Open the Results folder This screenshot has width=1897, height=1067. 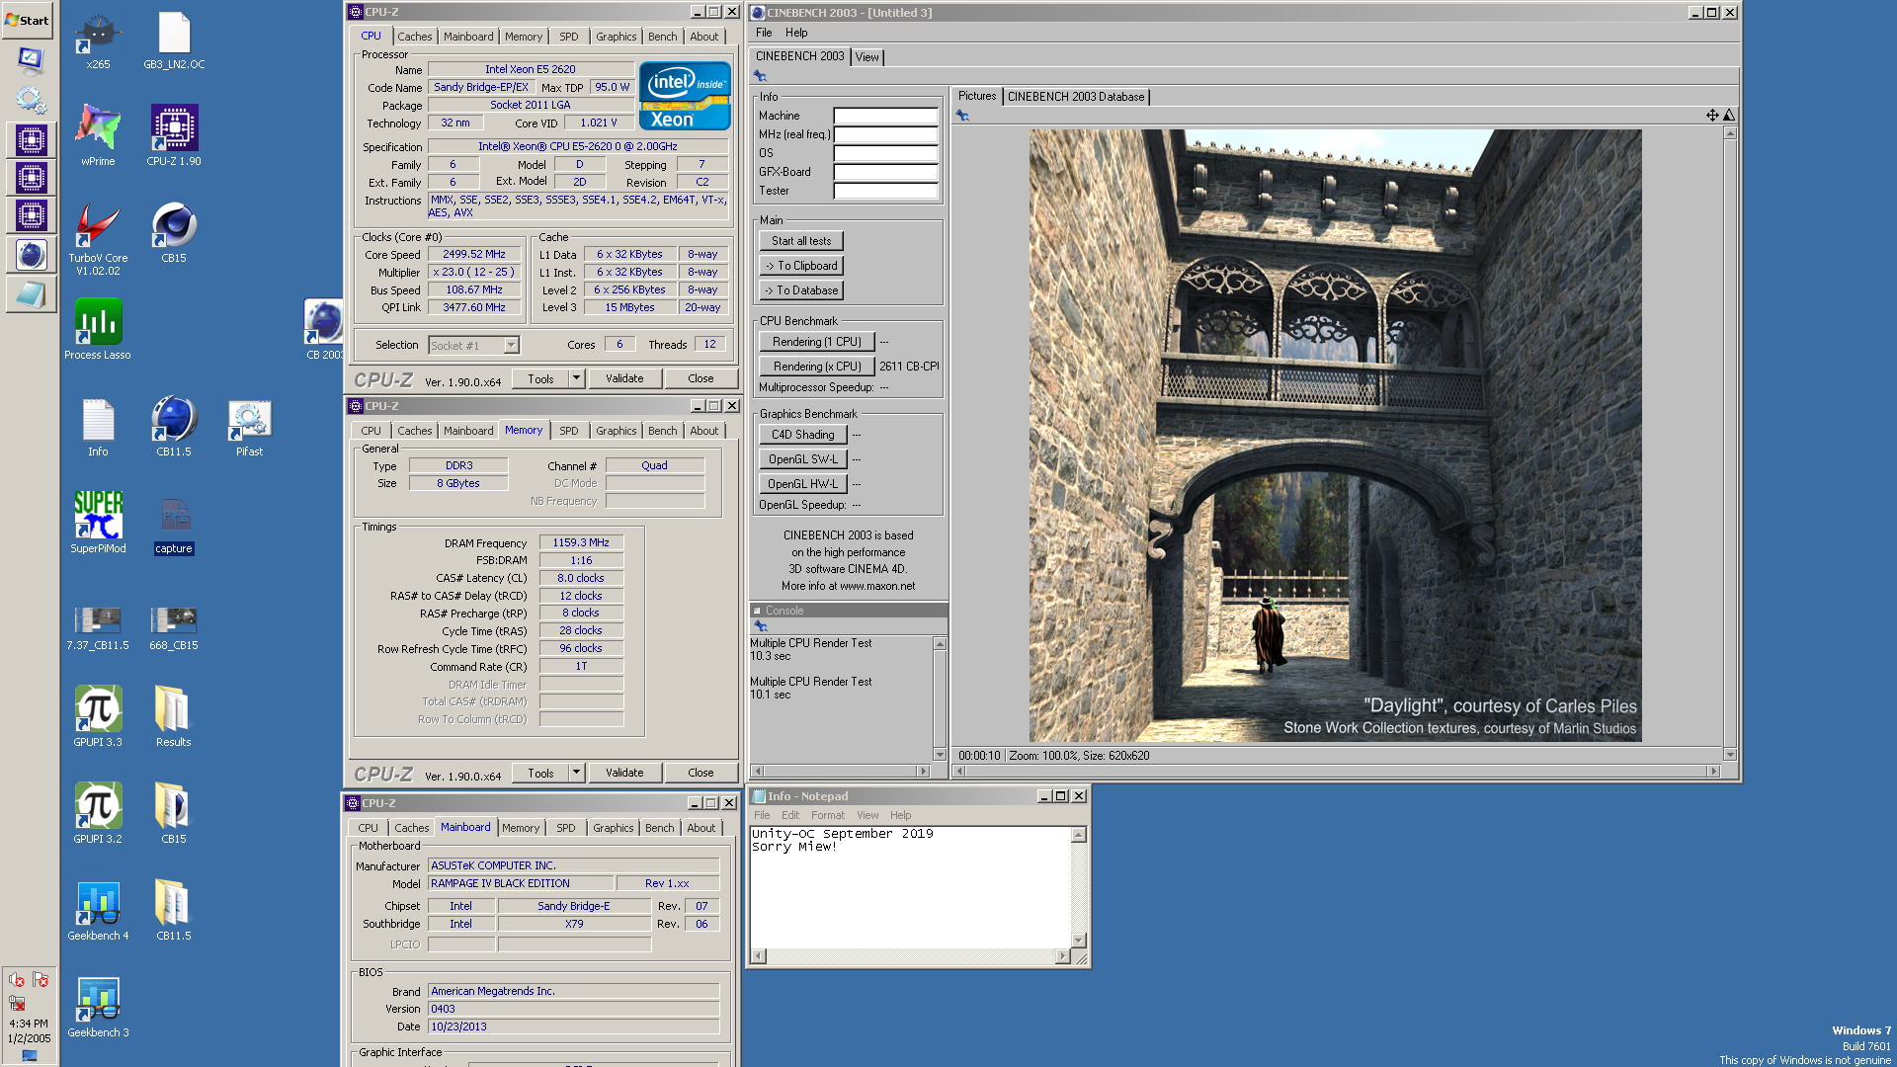coord(174,717)
